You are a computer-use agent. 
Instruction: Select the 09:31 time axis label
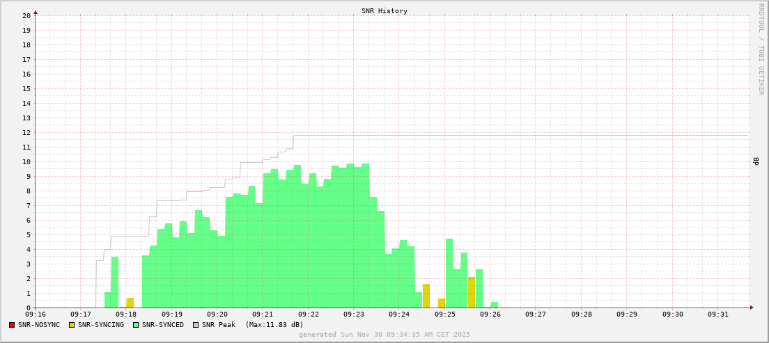(x=718, y=314)
